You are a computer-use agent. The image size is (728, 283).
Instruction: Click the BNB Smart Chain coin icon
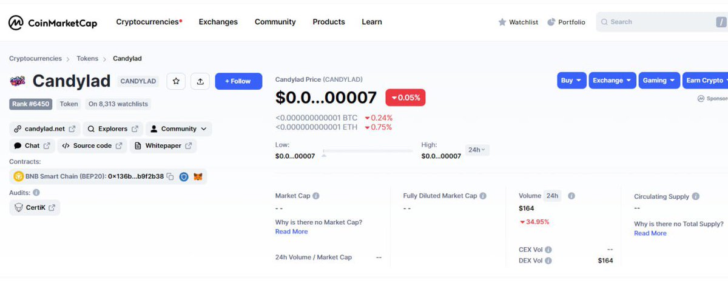19,177
